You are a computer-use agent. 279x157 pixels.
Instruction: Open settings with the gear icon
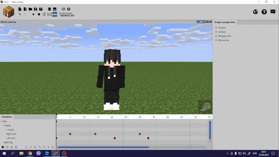pyautogui.click(x=69, y=9)
